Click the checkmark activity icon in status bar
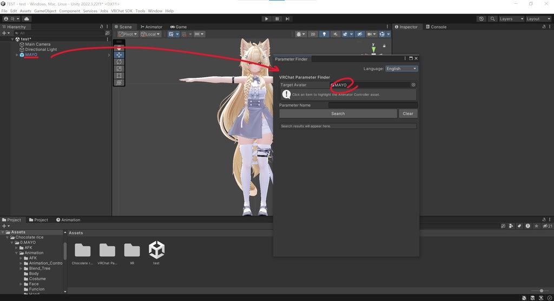This screenshot has height=301, width=554. [x=550, y=298]
